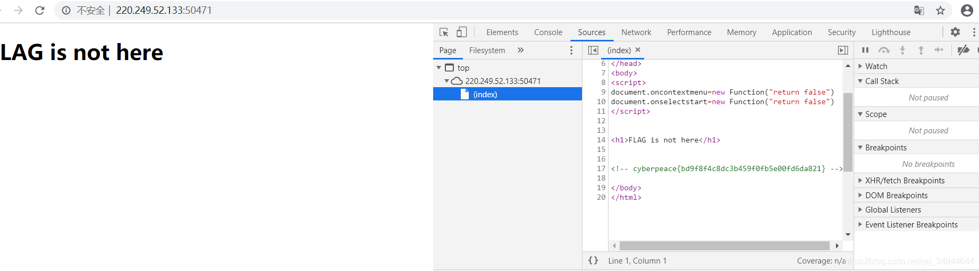979x271 pixels.
Task: Open the Lighthouse tab
Action: point(891,32)
